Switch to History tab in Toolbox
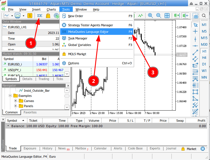This screenshot has height=160, width=210. pyautogui.click(x=47, y=149)
